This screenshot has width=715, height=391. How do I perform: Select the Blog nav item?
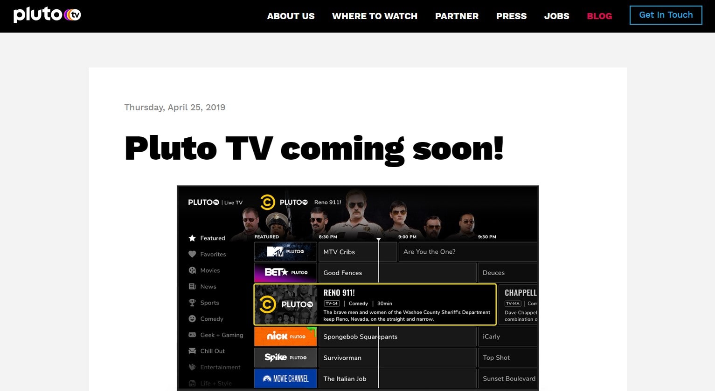pyautogui.click(x=599, y=16)
